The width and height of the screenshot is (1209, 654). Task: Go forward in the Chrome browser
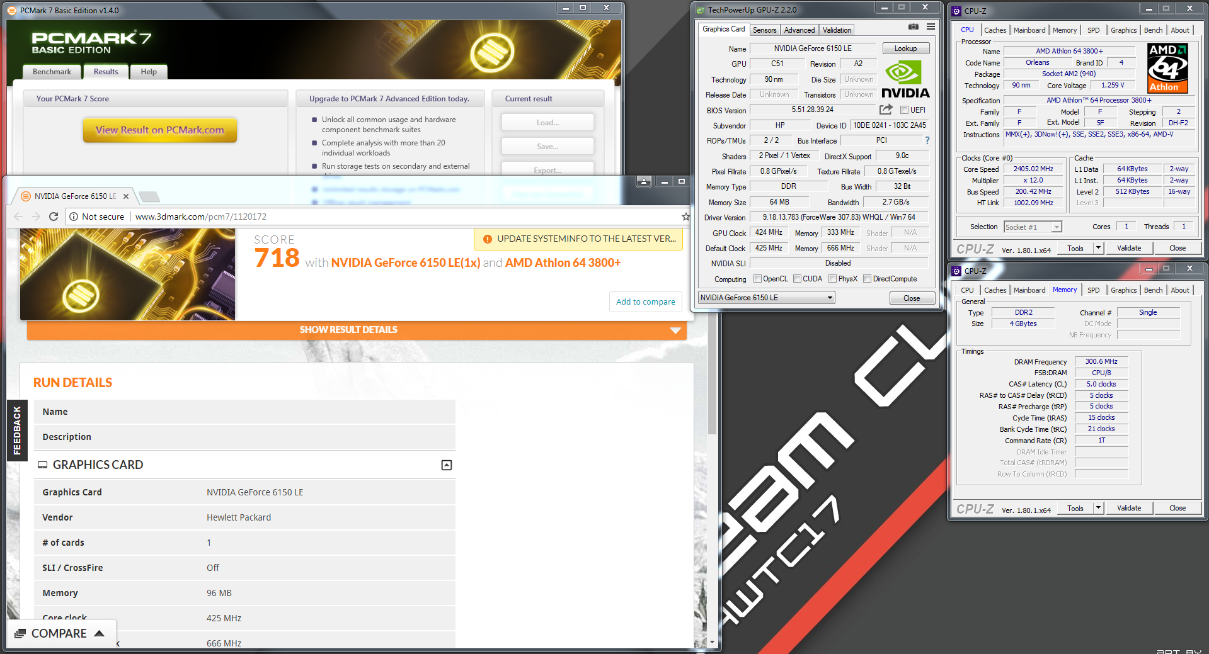(36, 217)
